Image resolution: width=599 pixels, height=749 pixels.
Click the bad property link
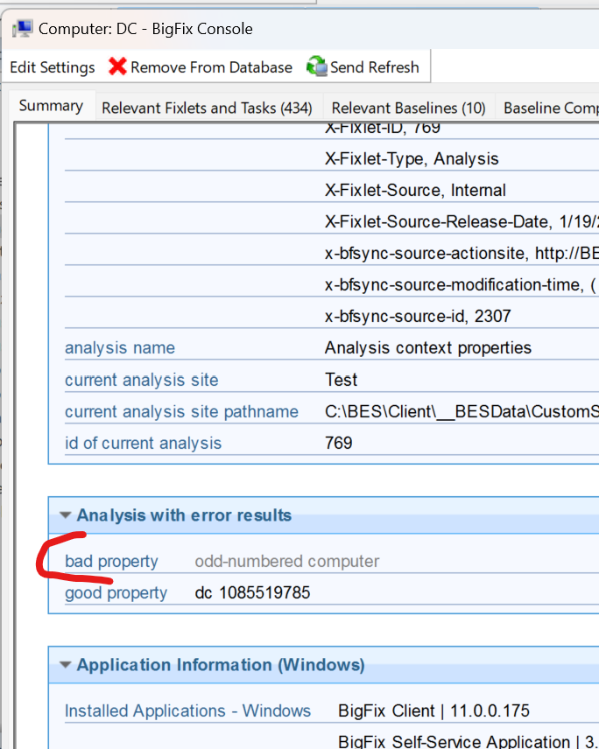pyautogui.click(x=111, y=561)
